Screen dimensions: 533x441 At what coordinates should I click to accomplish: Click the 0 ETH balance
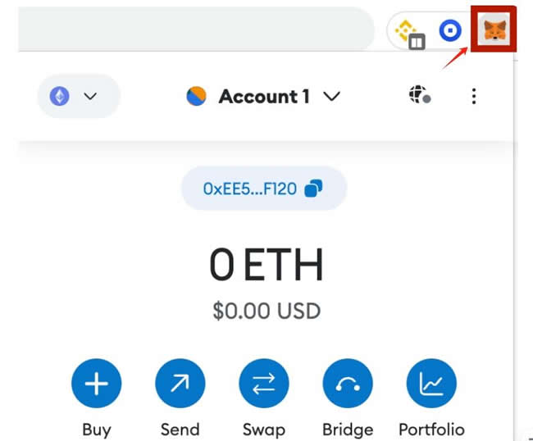point(266,266)
